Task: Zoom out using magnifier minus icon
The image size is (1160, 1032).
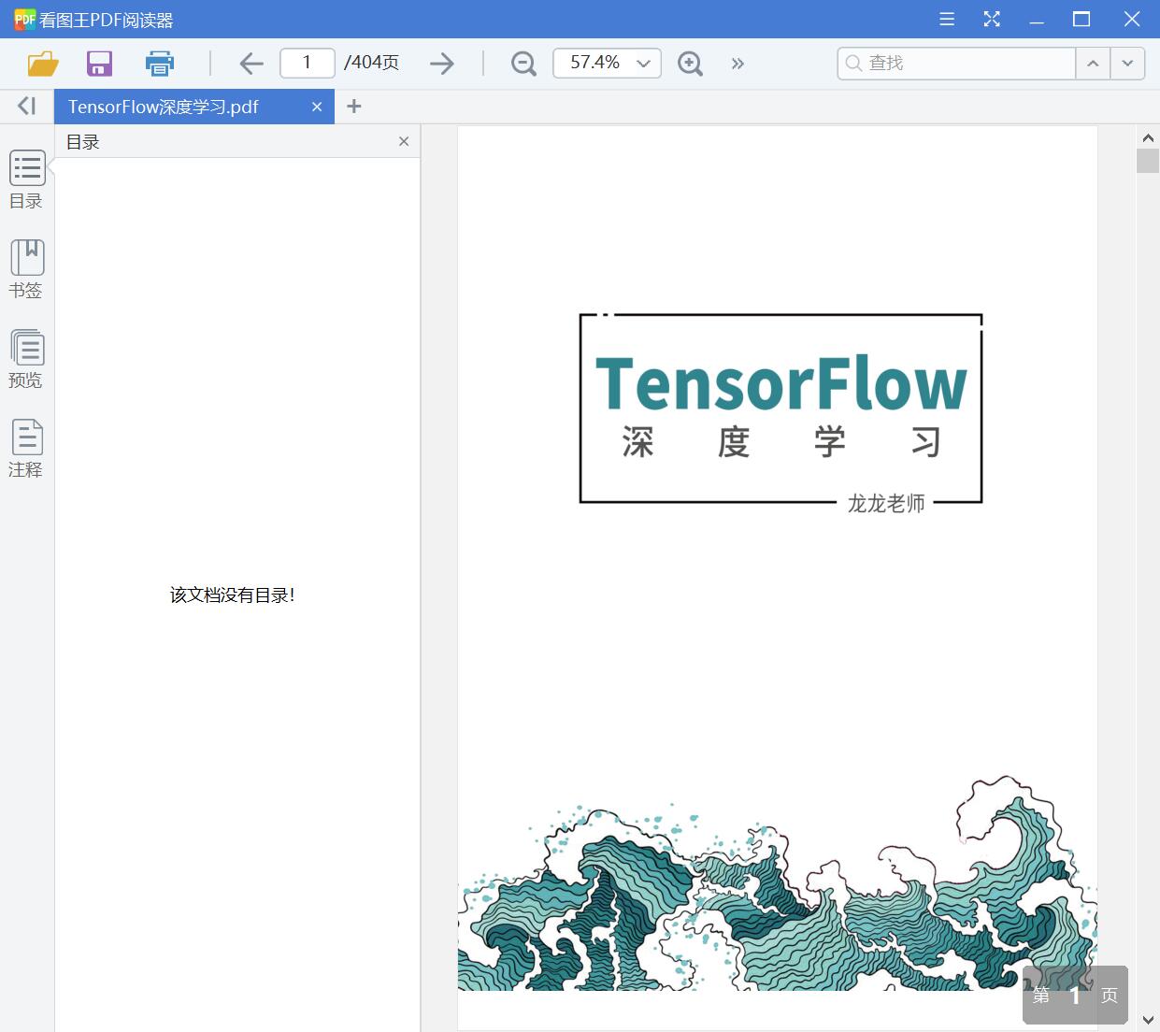Action: pyautogui.click(x=523, y=64)
